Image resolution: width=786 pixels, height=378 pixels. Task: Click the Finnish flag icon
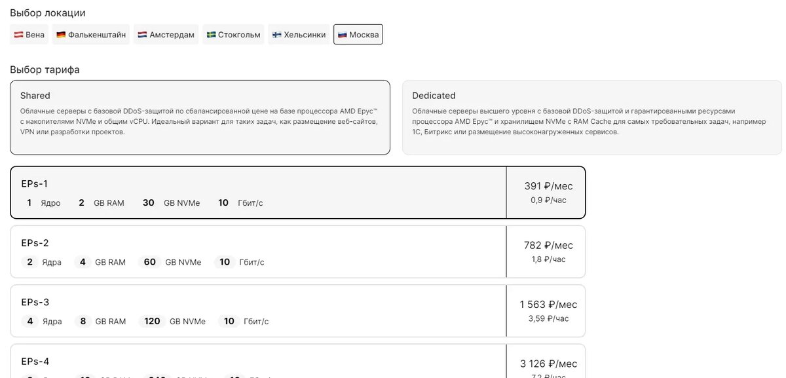pos(277,35)
